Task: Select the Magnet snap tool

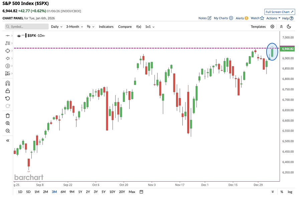Action: click(x=8, y=83)
